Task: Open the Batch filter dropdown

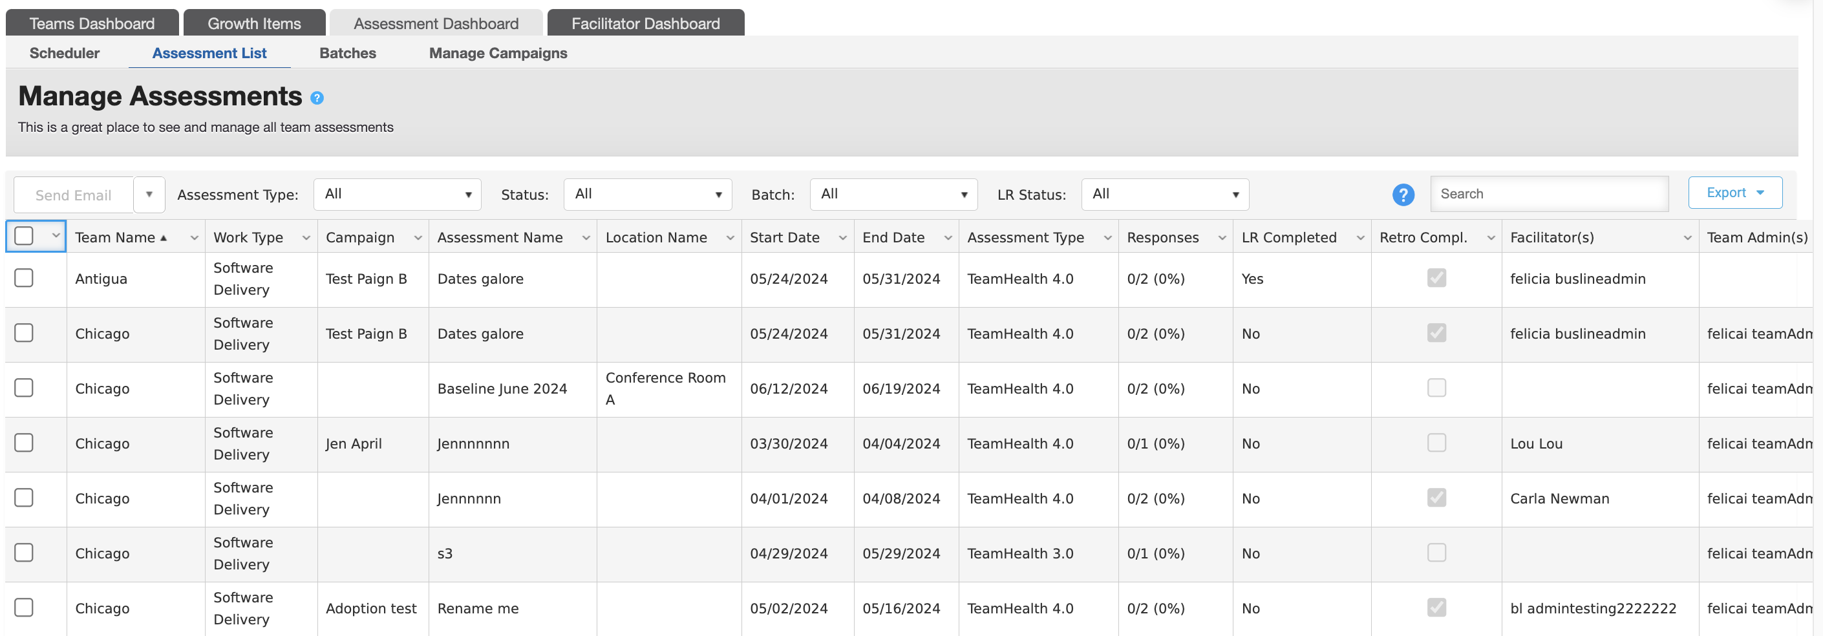Action: 893,195
